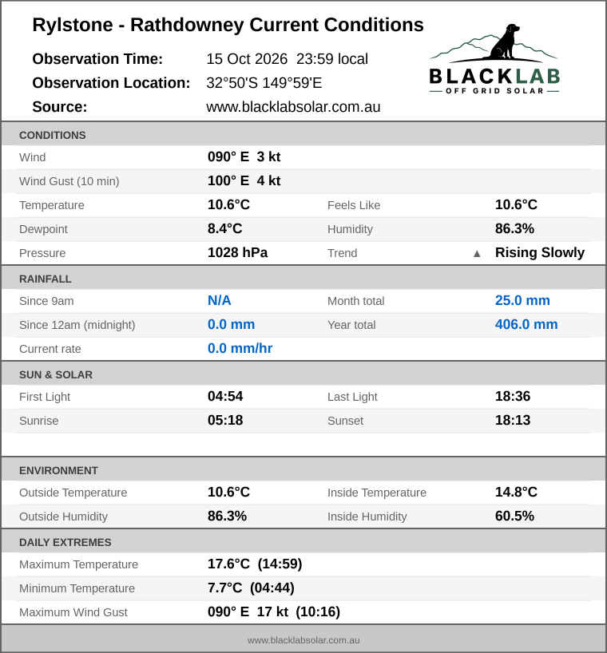Click the Feels Like value 10.6°C
This screenshot has width=607, height=653.
click(516, 205)
